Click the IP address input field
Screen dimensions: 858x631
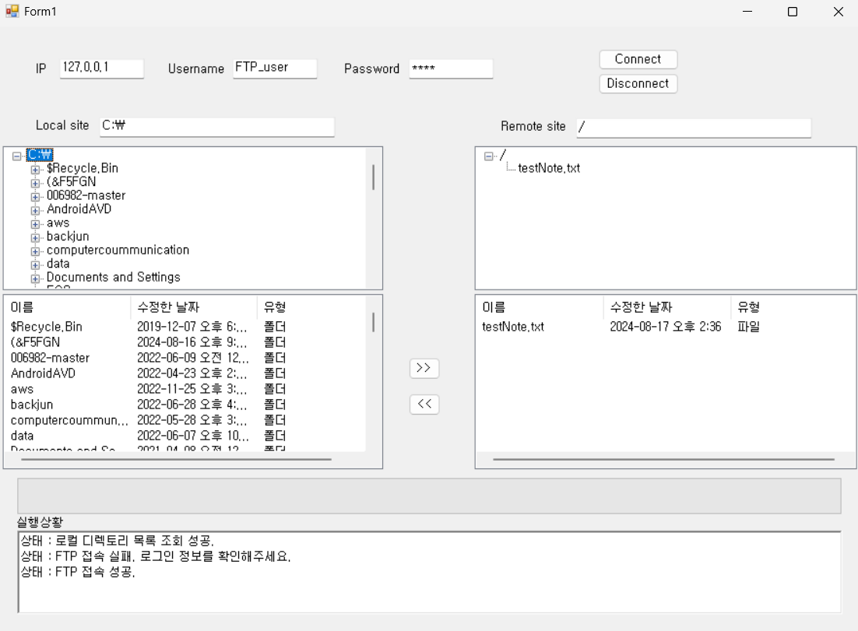[x=101, y=68]
